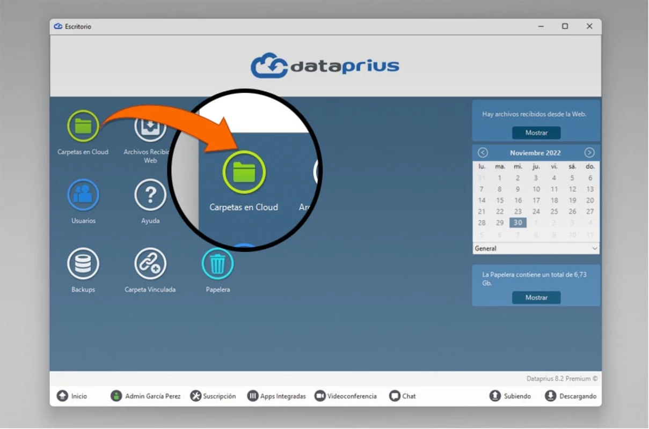
Task: Select November 21 in calendar
Action: click(482, 211)
